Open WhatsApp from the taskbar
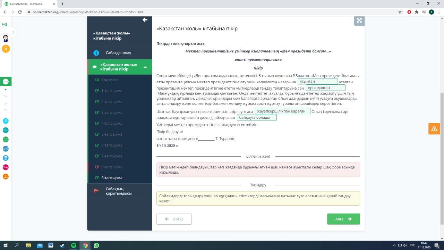444x250 pixels. 96,245
